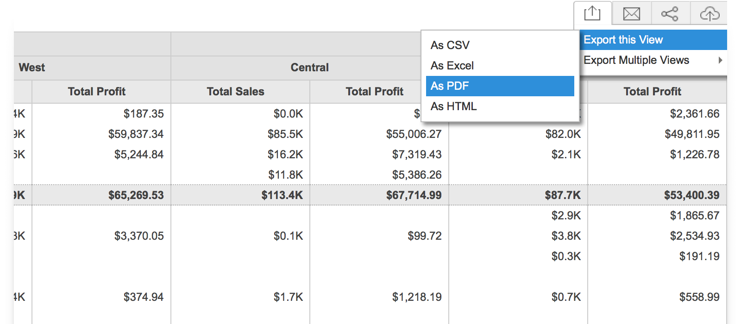
Task: Choose As HTML export format
Action: click(x=453, y=106)
